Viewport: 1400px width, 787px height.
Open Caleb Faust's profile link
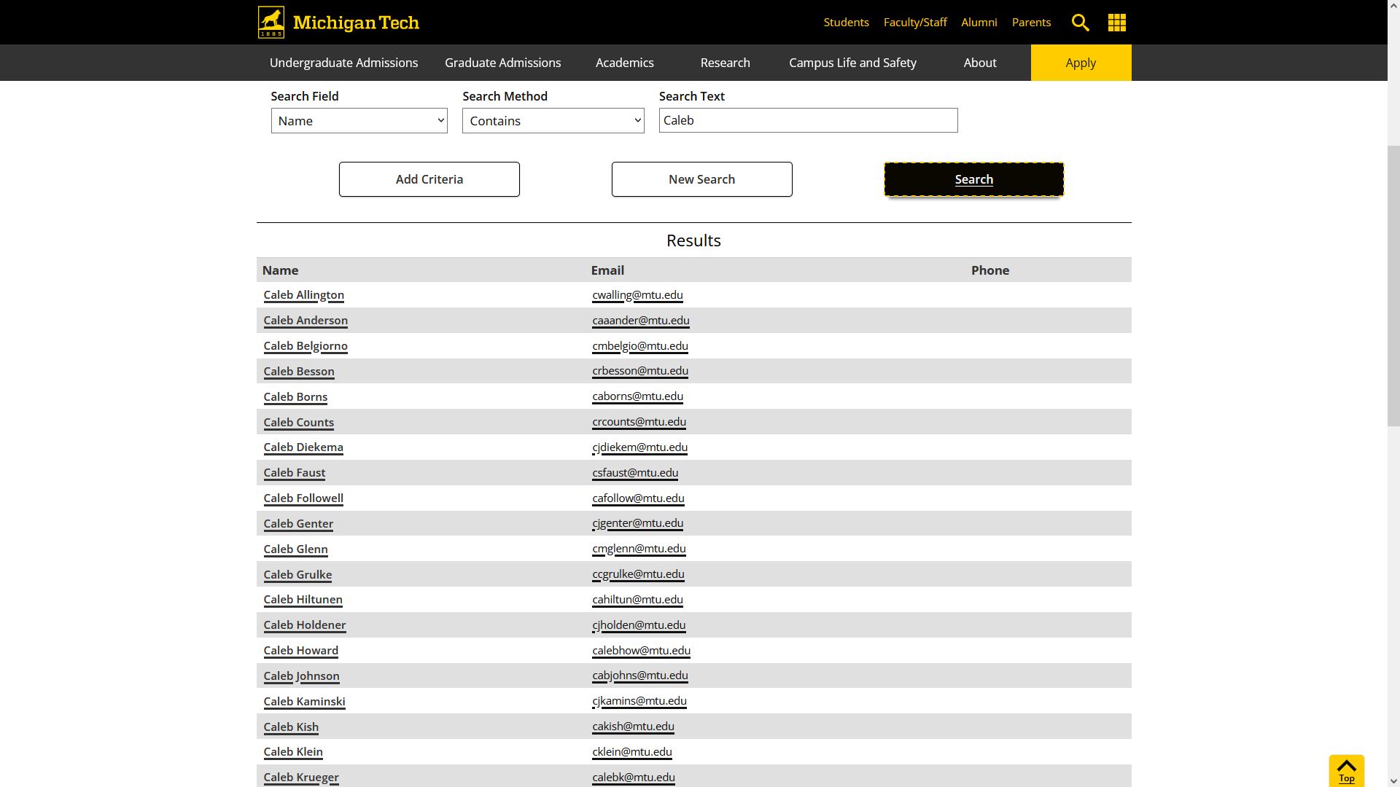[294, 473]
